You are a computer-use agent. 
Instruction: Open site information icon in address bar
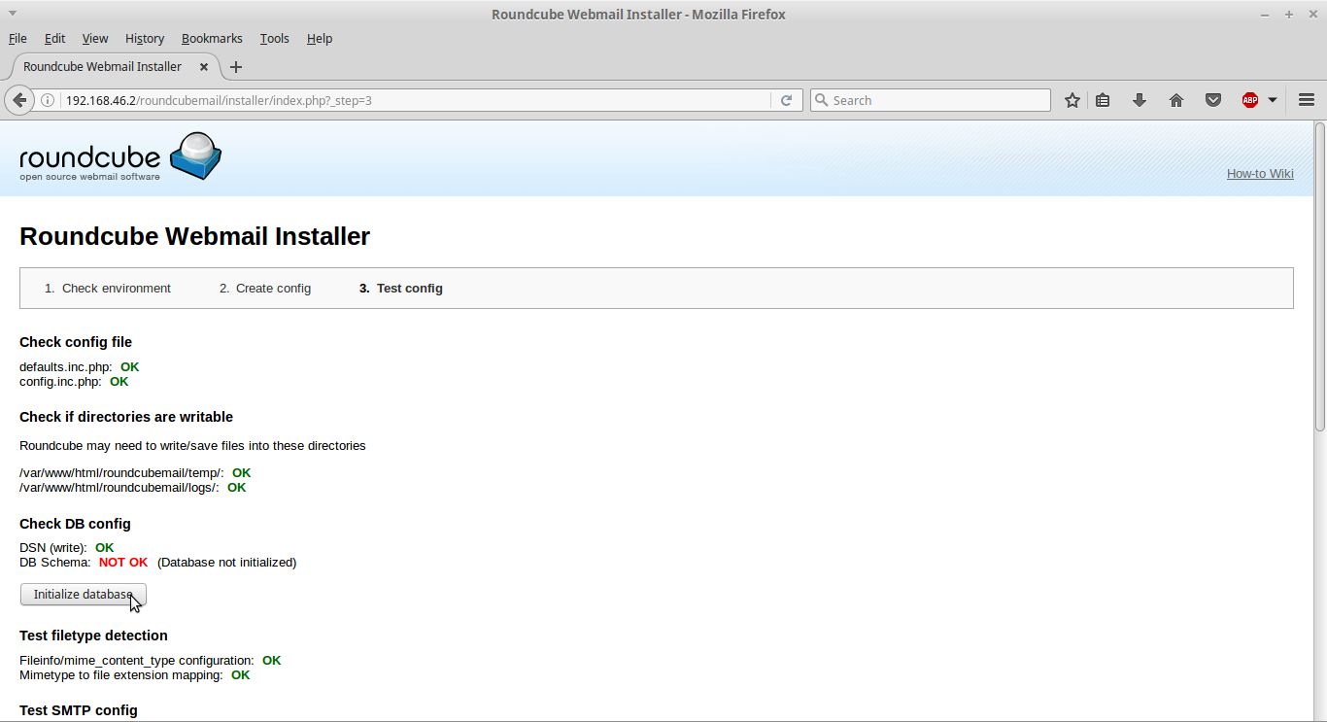[47, 100]
